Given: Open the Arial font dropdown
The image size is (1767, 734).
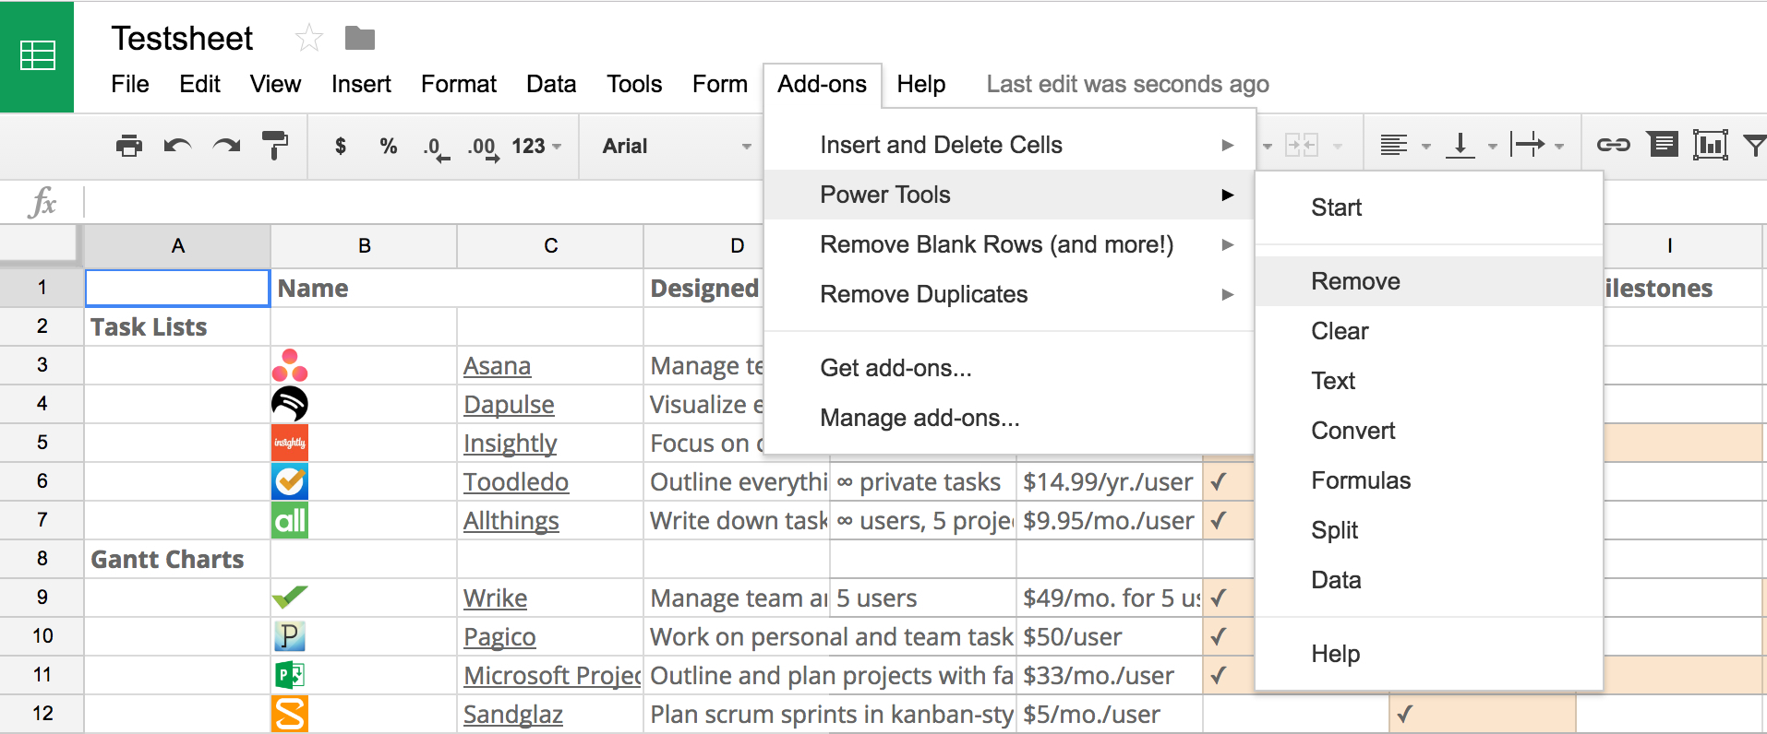Looking at the screenshot, I should [x=676, y=146].
